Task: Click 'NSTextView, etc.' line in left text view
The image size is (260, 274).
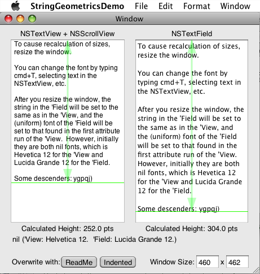Action: tap(40, 84)
